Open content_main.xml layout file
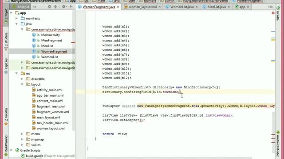 point(50,101)
